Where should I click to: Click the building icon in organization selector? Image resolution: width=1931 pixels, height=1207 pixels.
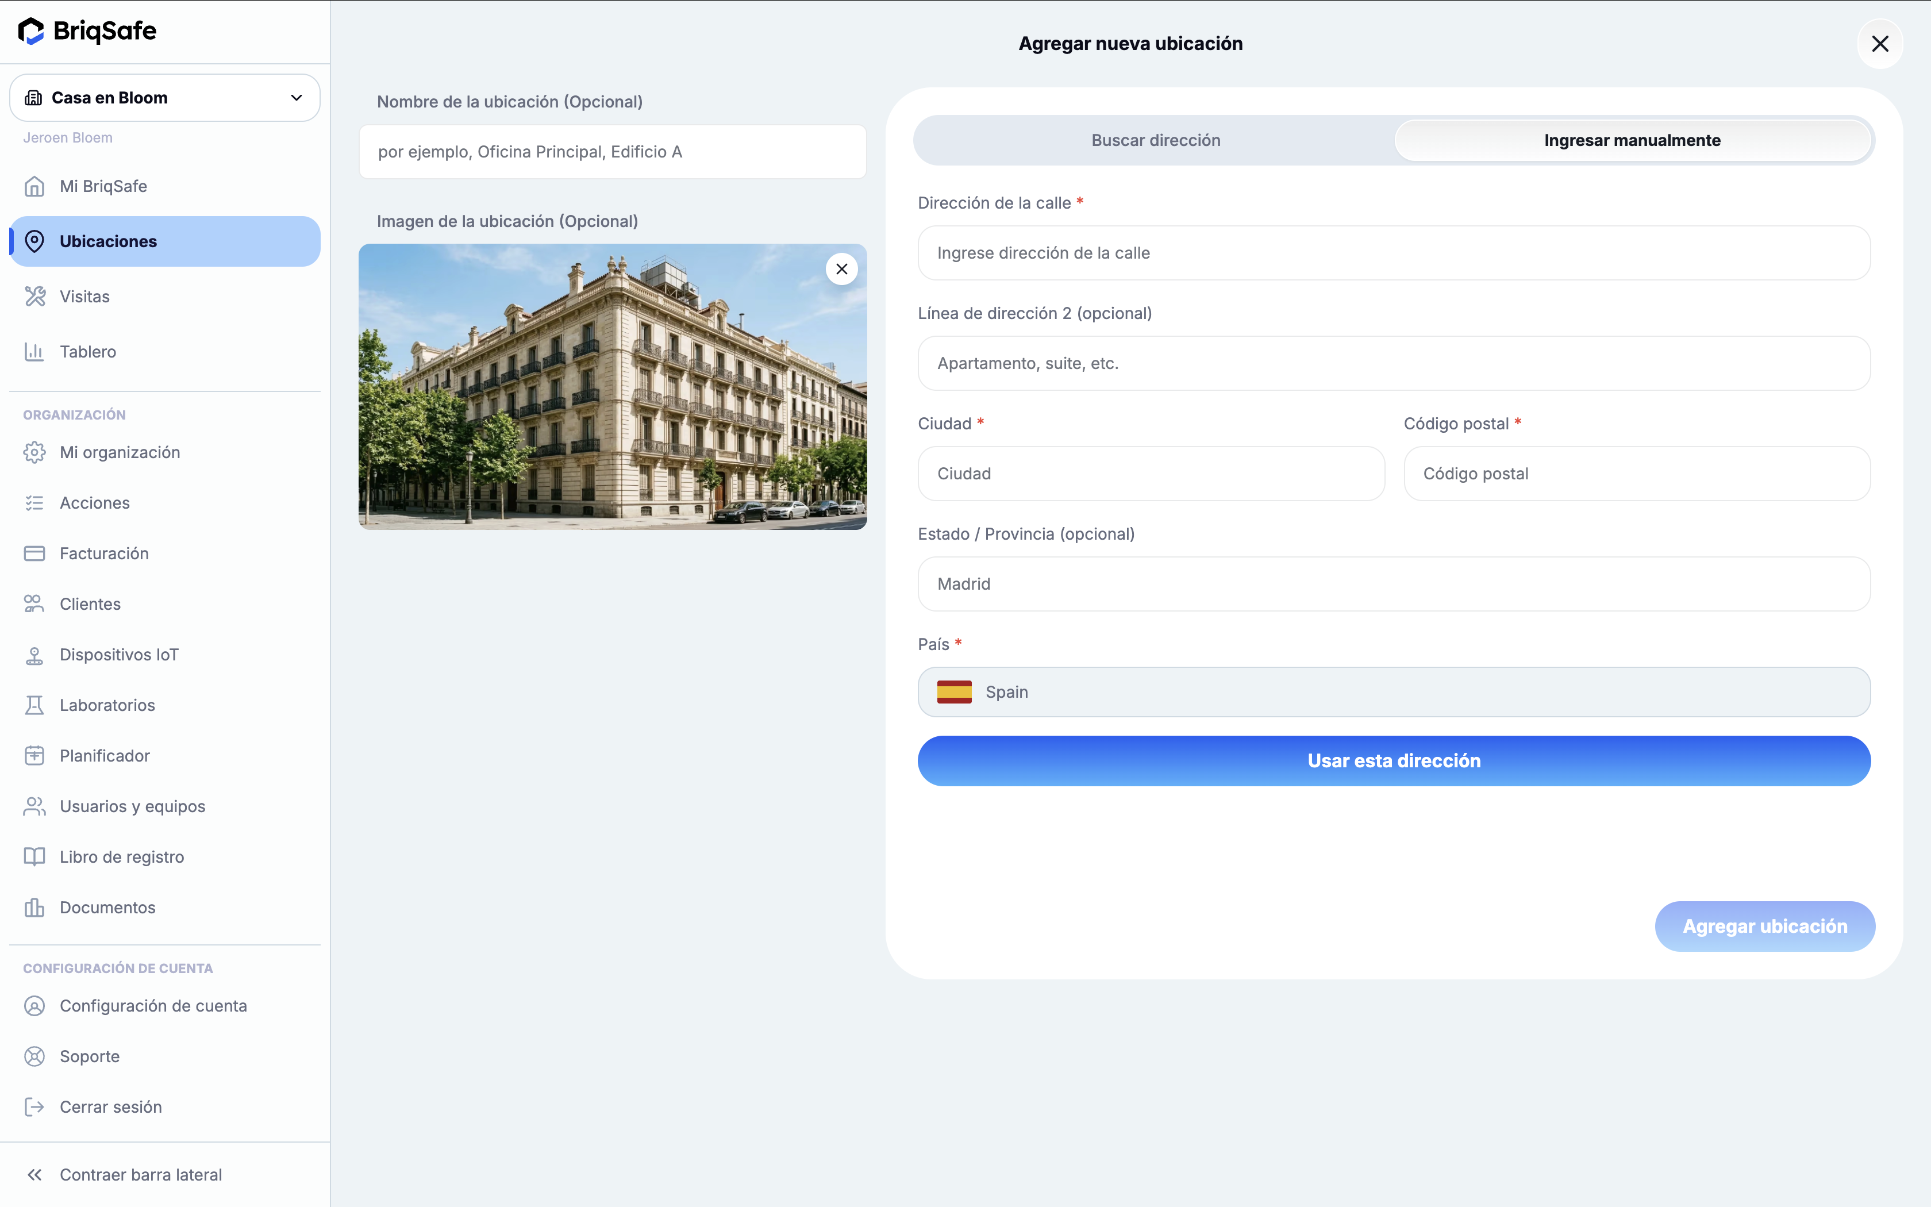click(x=33, y=97)
